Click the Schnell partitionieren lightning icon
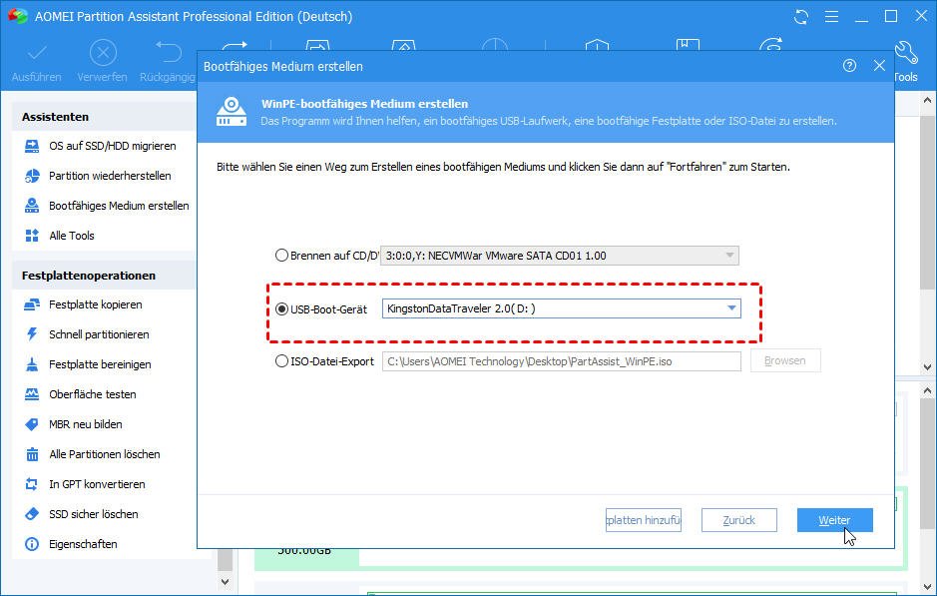The height and width of the screenshot is (596, 937). click(32, 334)
